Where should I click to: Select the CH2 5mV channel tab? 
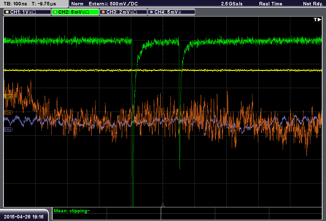tap(75, 12)
